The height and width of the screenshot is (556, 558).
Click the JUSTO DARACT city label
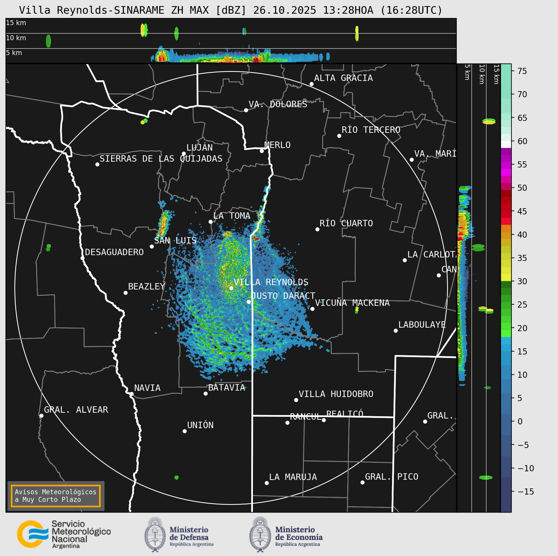(283, 296)
